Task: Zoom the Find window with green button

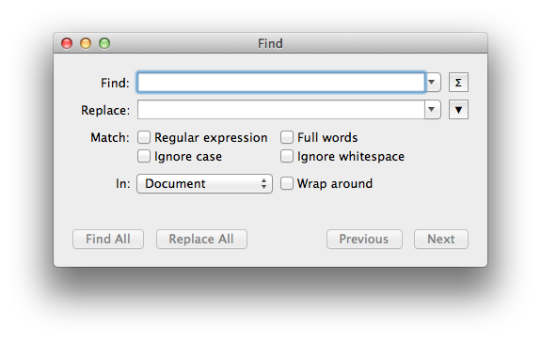Action: click(104, 43)
